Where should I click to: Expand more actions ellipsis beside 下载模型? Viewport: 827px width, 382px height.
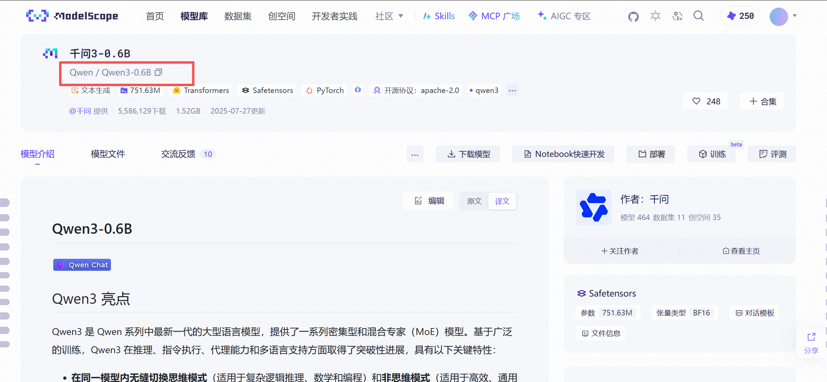[x=415, y=154]
